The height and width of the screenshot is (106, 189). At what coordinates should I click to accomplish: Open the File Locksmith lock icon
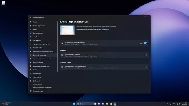(30, 40)
